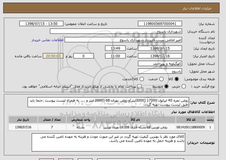The image size is (226, 160).
Task: Click the ردیف column header
Action: [210, 120]
